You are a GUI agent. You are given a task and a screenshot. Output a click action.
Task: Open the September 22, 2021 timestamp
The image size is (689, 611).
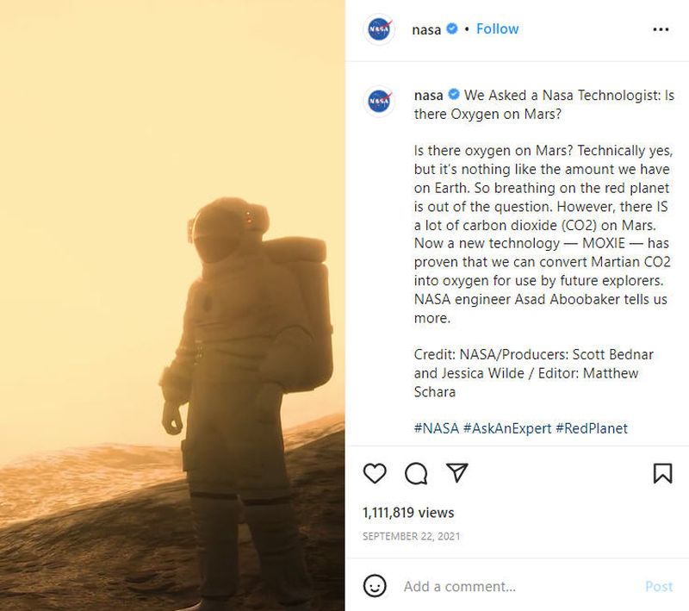tap(412, 536)
